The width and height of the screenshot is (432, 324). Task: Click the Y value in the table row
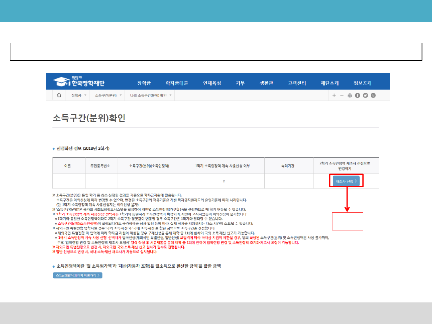coord(224,181)
